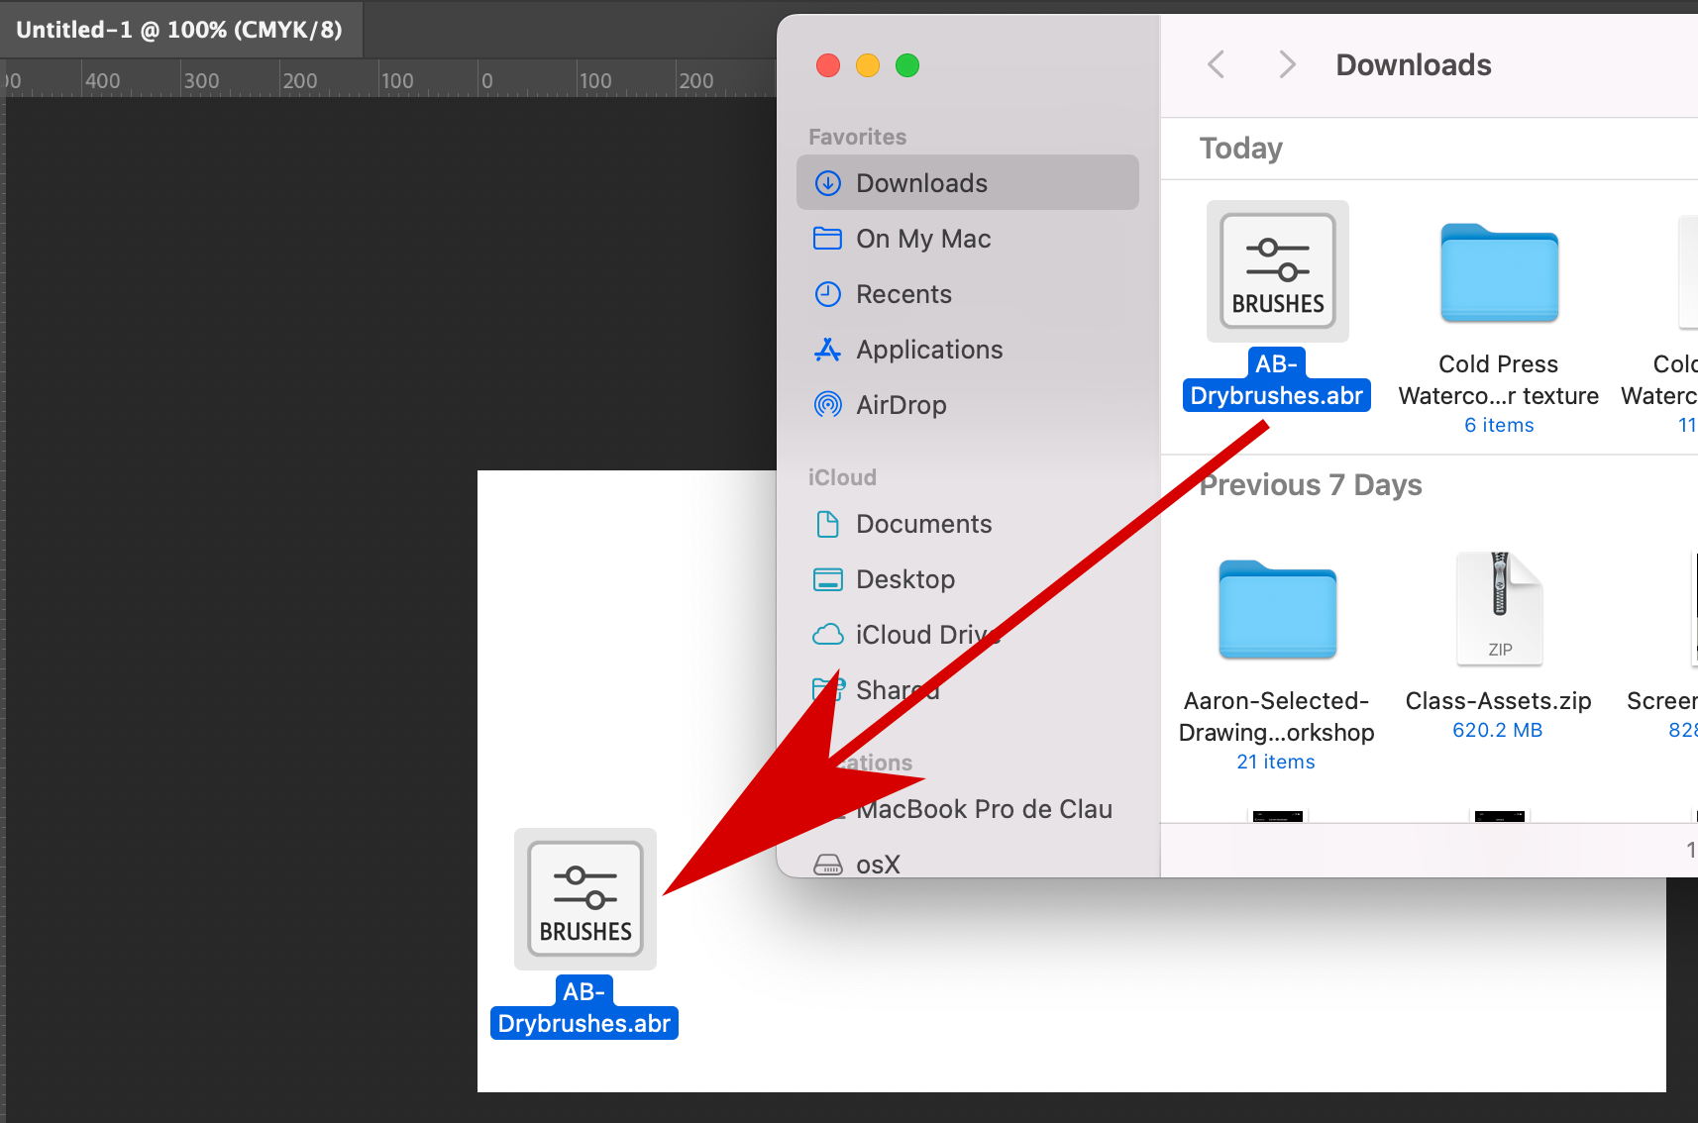Go back in Finder navigation

click(x=1217, y=65)
